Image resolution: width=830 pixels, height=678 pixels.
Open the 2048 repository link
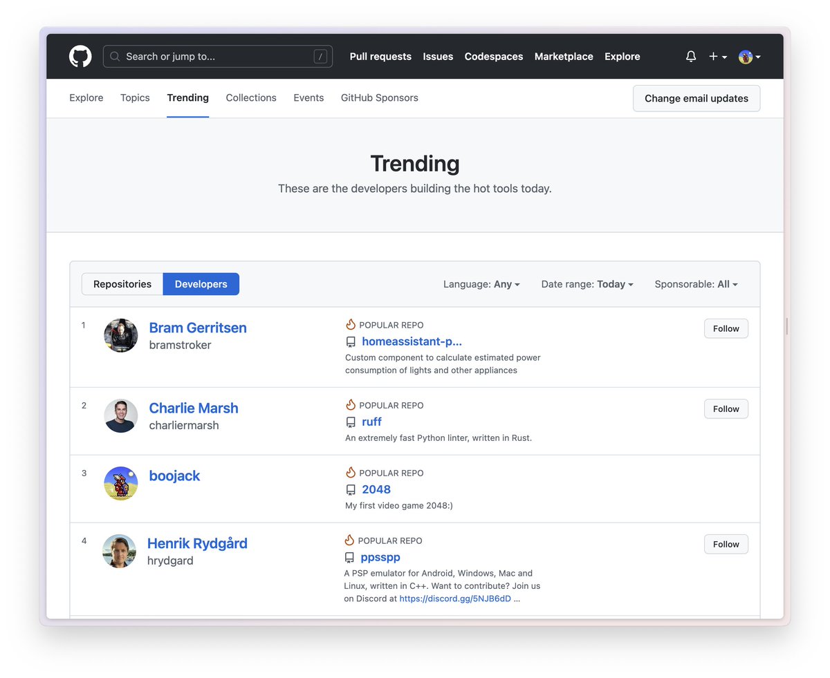coord(376,489)
